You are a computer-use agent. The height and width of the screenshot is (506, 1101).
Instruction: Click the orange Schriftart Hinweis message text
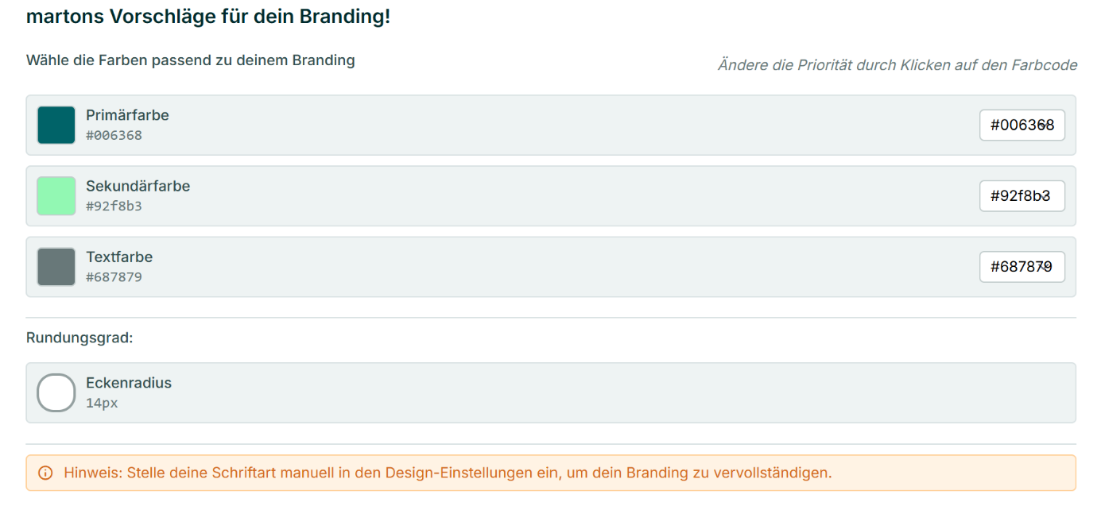pos(448,473)
